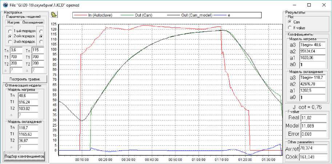The height and width of the screenshot is (164, 332).
Task: Select 1-ый порядок for the heating model
Action: tap(10, 31)
